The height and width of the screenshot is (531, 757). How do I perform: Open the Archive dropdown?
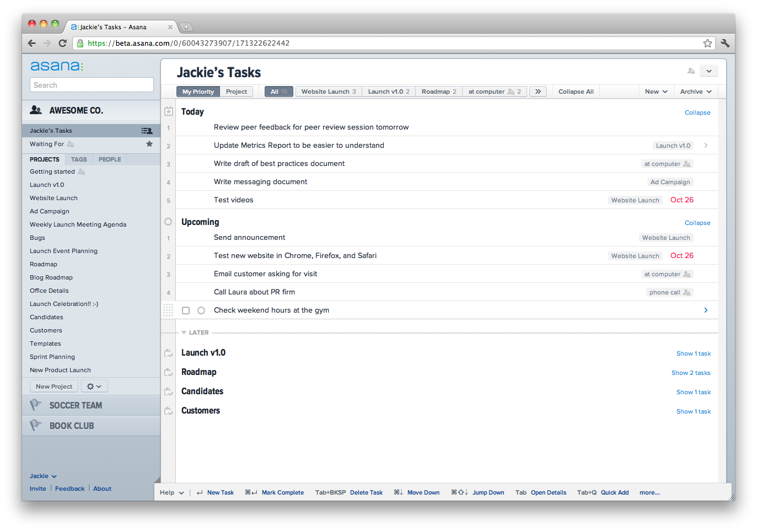[x=695, y=92]
